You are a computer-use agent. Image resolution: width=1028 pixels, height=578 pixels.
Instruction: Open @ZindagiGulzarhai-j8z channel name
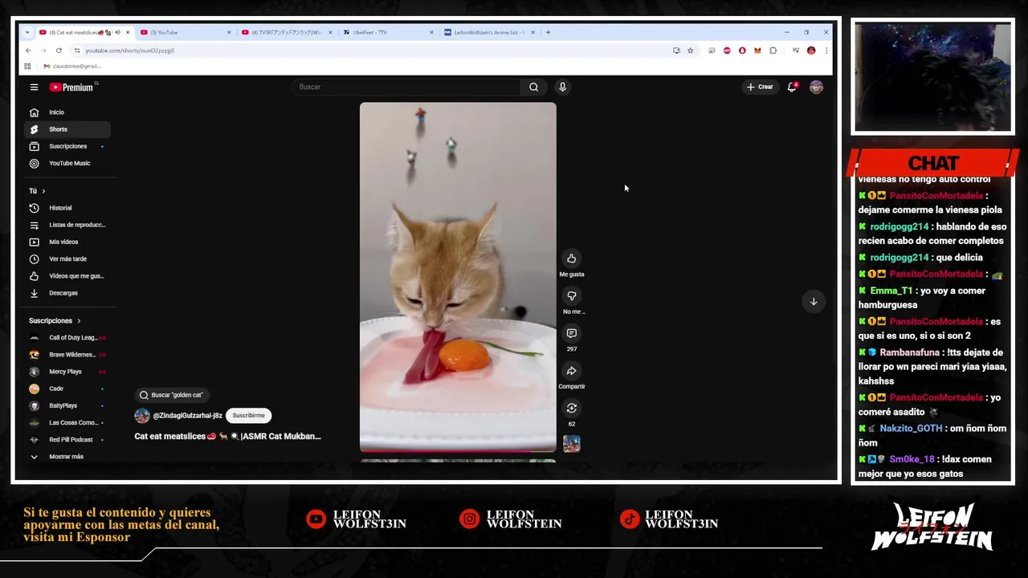click(x=187, y=416)
